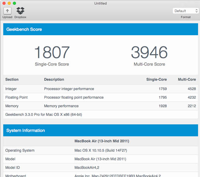Click the Section column header
This screenshot has height=177, width=200.
(12, 80)
